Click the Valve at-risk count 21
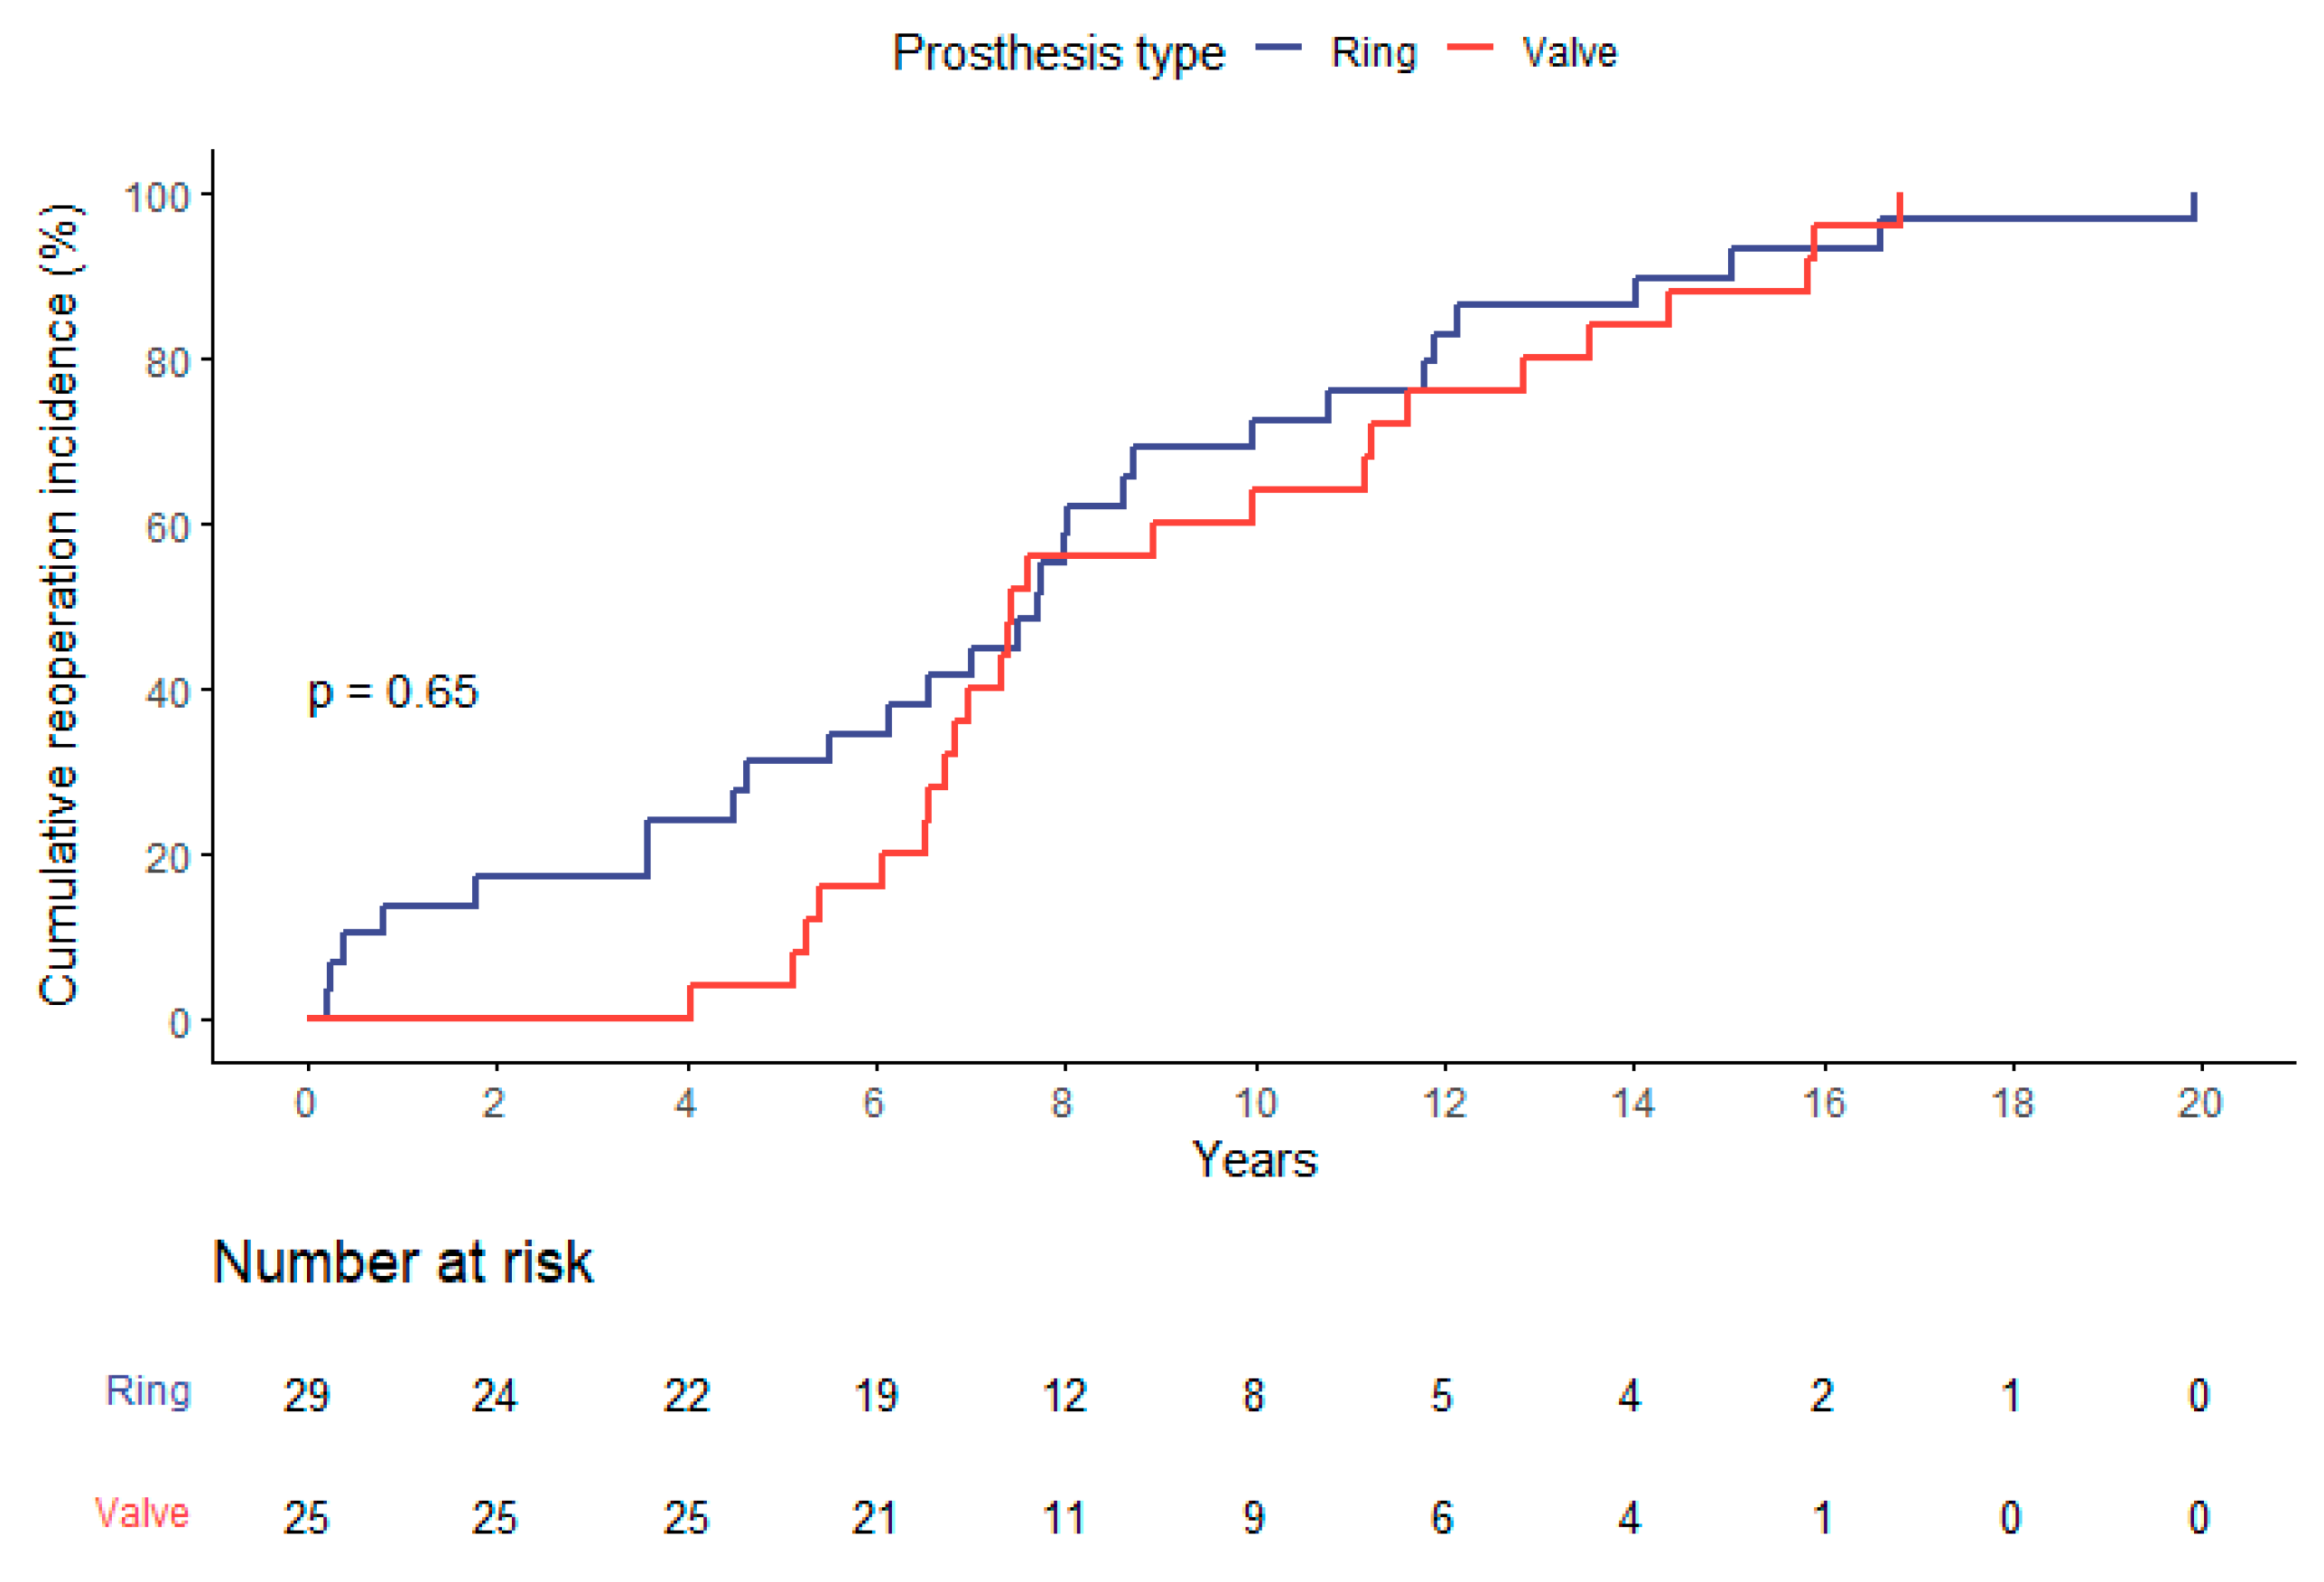The image size is (2324, 1582). coord(874,1518)
